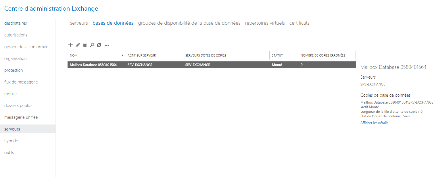Add a new database with the plus icon

click(70, 45)
